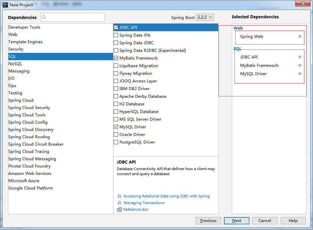Select Spring Cloud Messaging category

61,159
